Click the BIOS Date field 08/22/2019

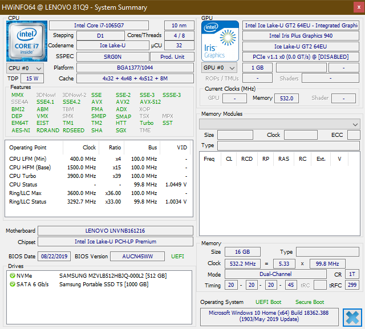(x=54, y=257)
